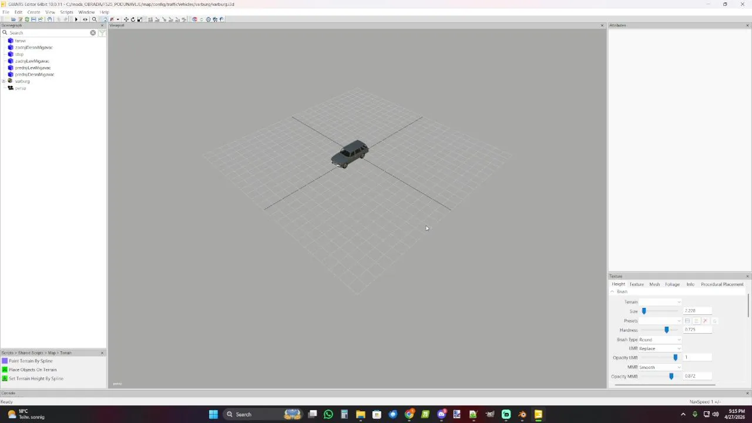
Task: Select the prednjiDesniMigavac node
Action: 35,75
